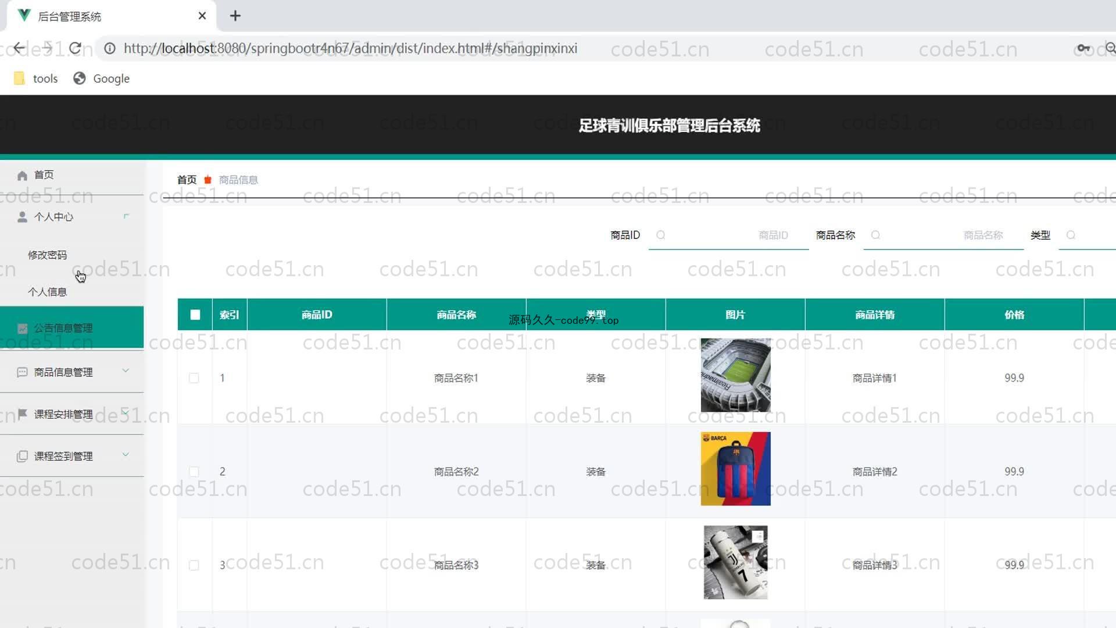Image resolution: width=1116 pixels, height=628 pixels.
Task: Click search icon in 商品ID field
Action: (661, 235)
